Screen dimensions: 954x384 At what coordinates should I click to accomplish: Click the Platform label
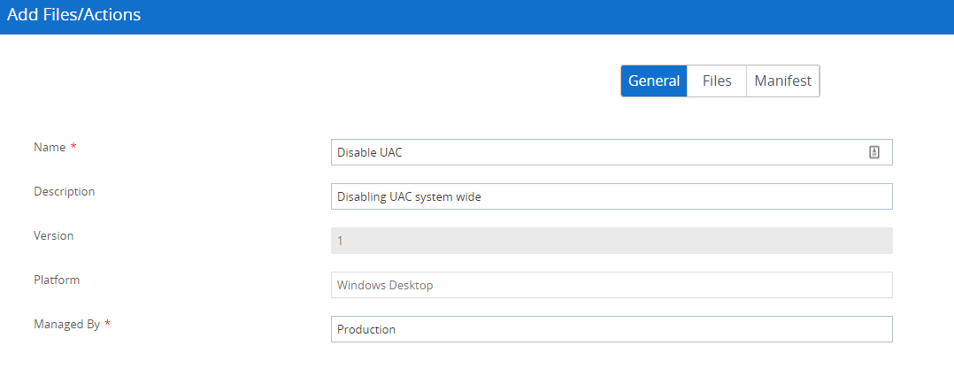click(57, 280)
